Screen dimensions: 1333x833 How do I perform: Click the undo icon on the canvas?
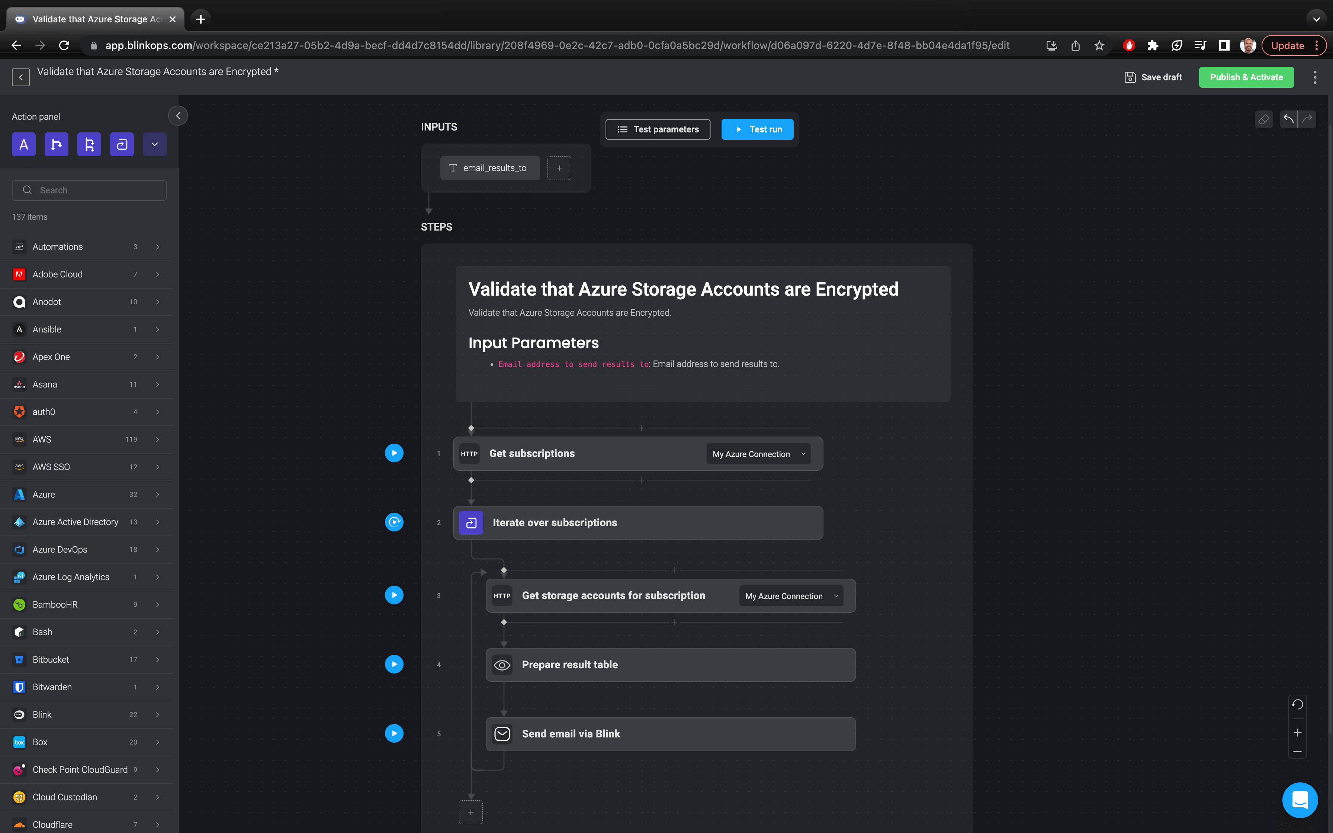1289,119
